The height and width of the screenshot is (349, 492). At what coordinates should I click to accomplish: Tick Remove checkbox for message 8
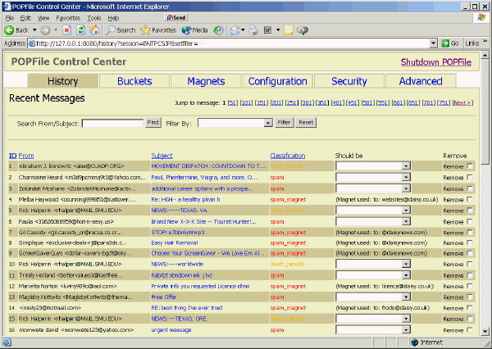tap(470, 242)
